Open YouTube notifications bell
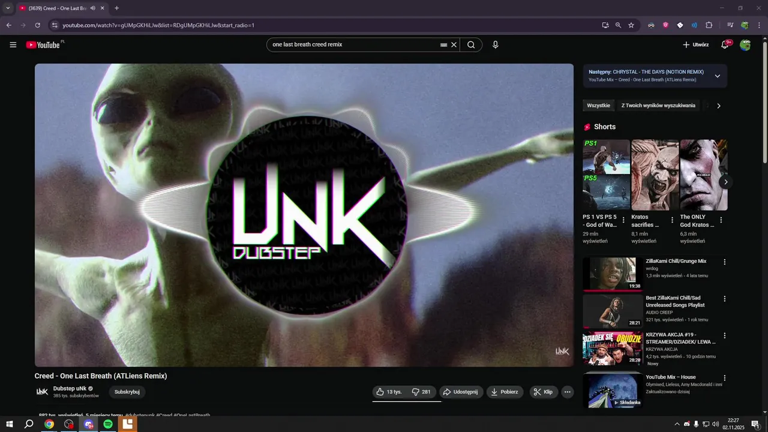 tap(725, 44)
